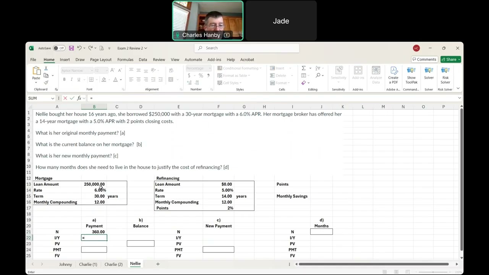This screenshot has width=489, height=275.
Task: Click the Clear eraser icon in Editing
Action: click(x=304, y=82)
